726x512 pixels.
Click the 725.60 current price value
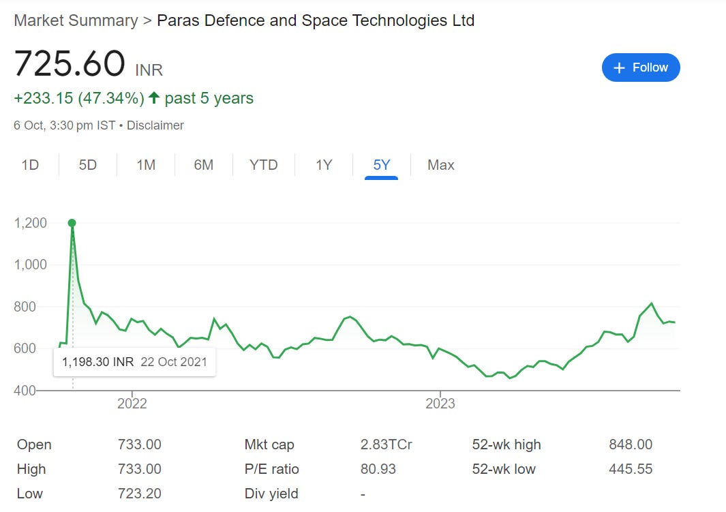[x=70, y=63]
